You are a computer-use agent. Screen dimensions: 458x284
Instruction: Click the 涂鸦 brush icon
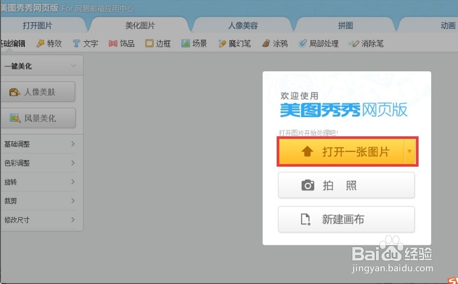click(266, 44)
